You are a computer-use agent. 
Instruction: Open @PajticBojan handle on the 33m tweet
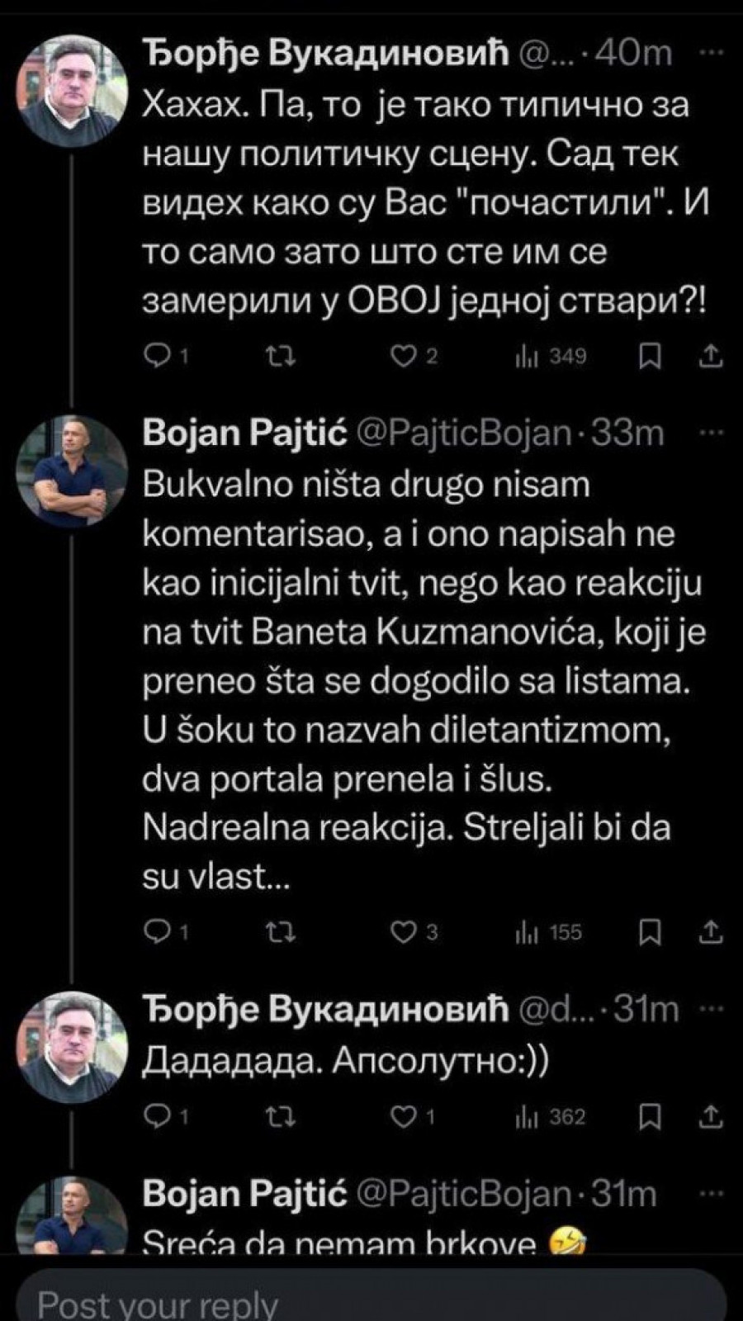[462, 433]
